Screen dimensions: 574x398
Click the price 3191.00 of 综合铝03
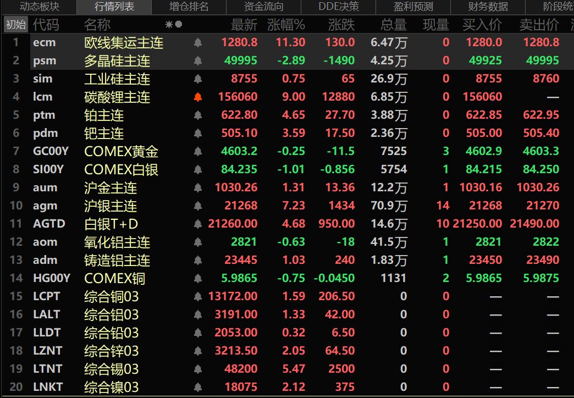[236, 314]
